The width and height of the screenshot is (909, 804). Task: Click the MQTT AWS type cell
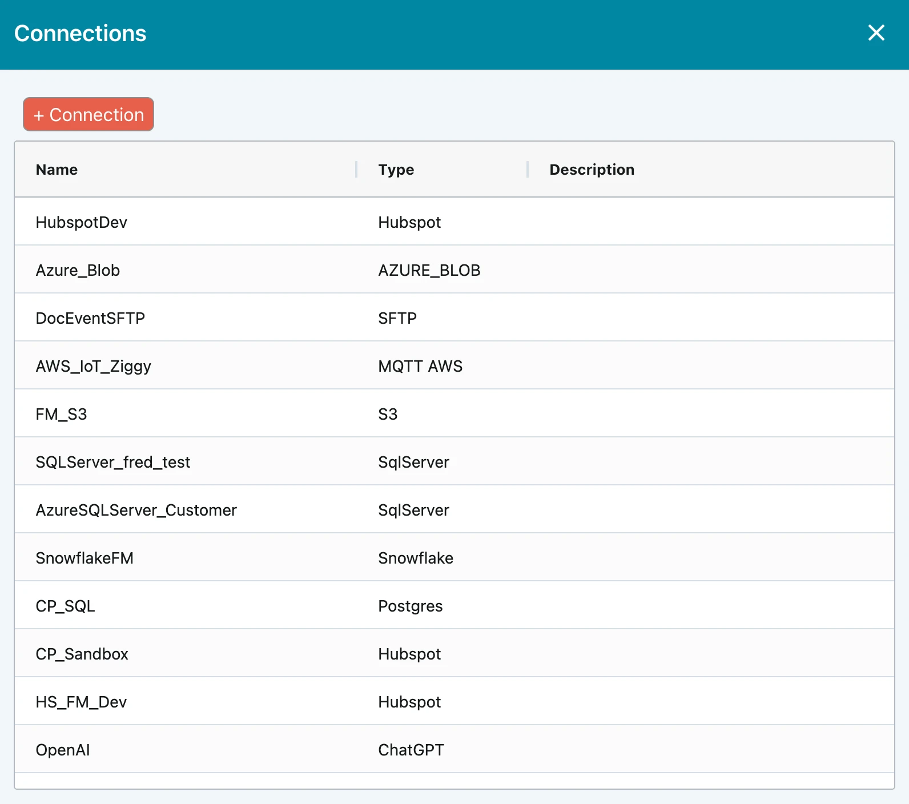coord(420,366)
